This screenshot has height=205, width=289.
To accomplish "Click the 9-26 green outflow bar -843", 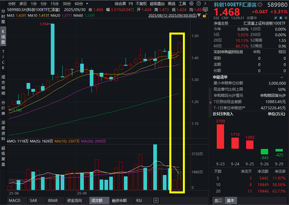I will point(264,151).
